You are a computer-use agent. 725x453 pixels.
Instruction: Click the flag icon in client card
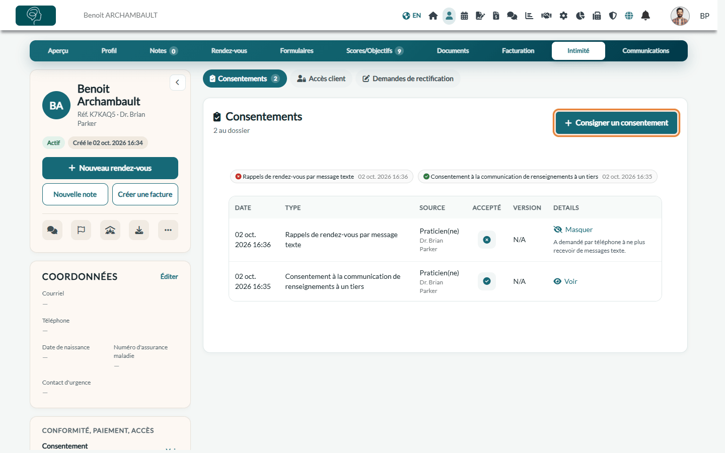(81, 230)
